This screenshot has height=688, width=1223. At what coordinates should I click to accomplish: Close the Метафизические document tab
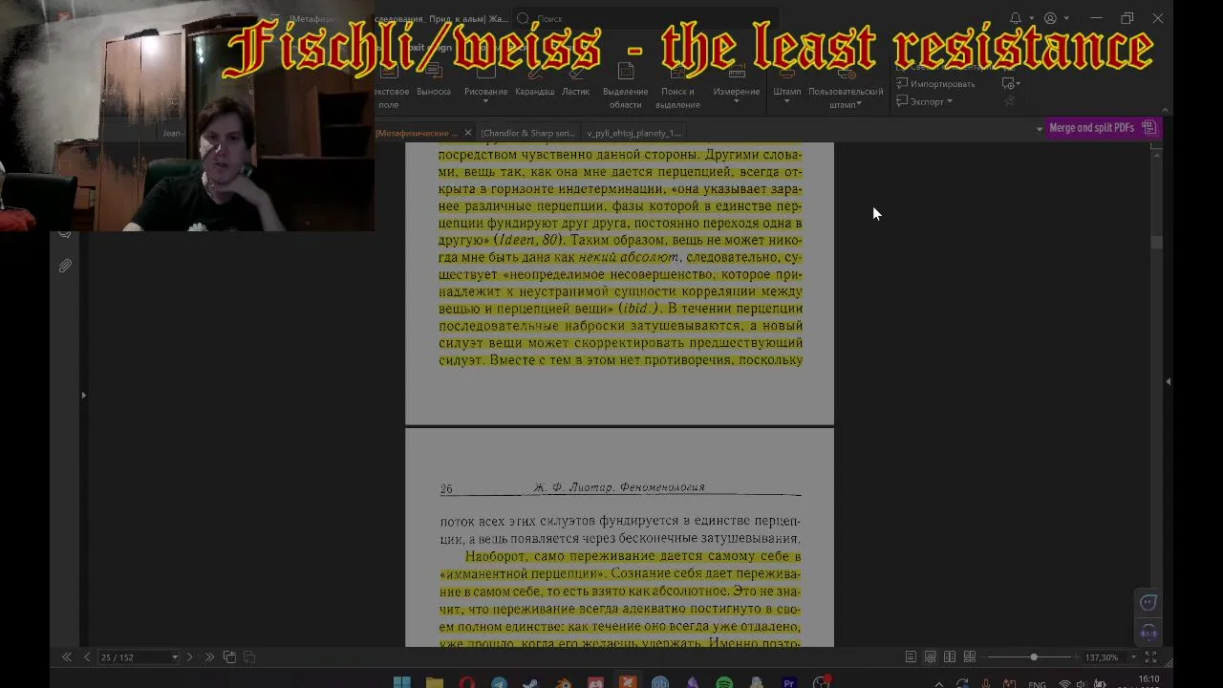467,133
